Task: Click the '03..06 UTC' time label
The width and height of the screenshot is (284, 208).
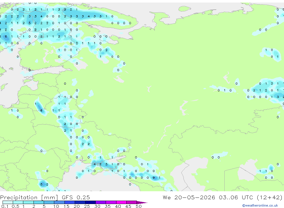Action: click(236, 197)
